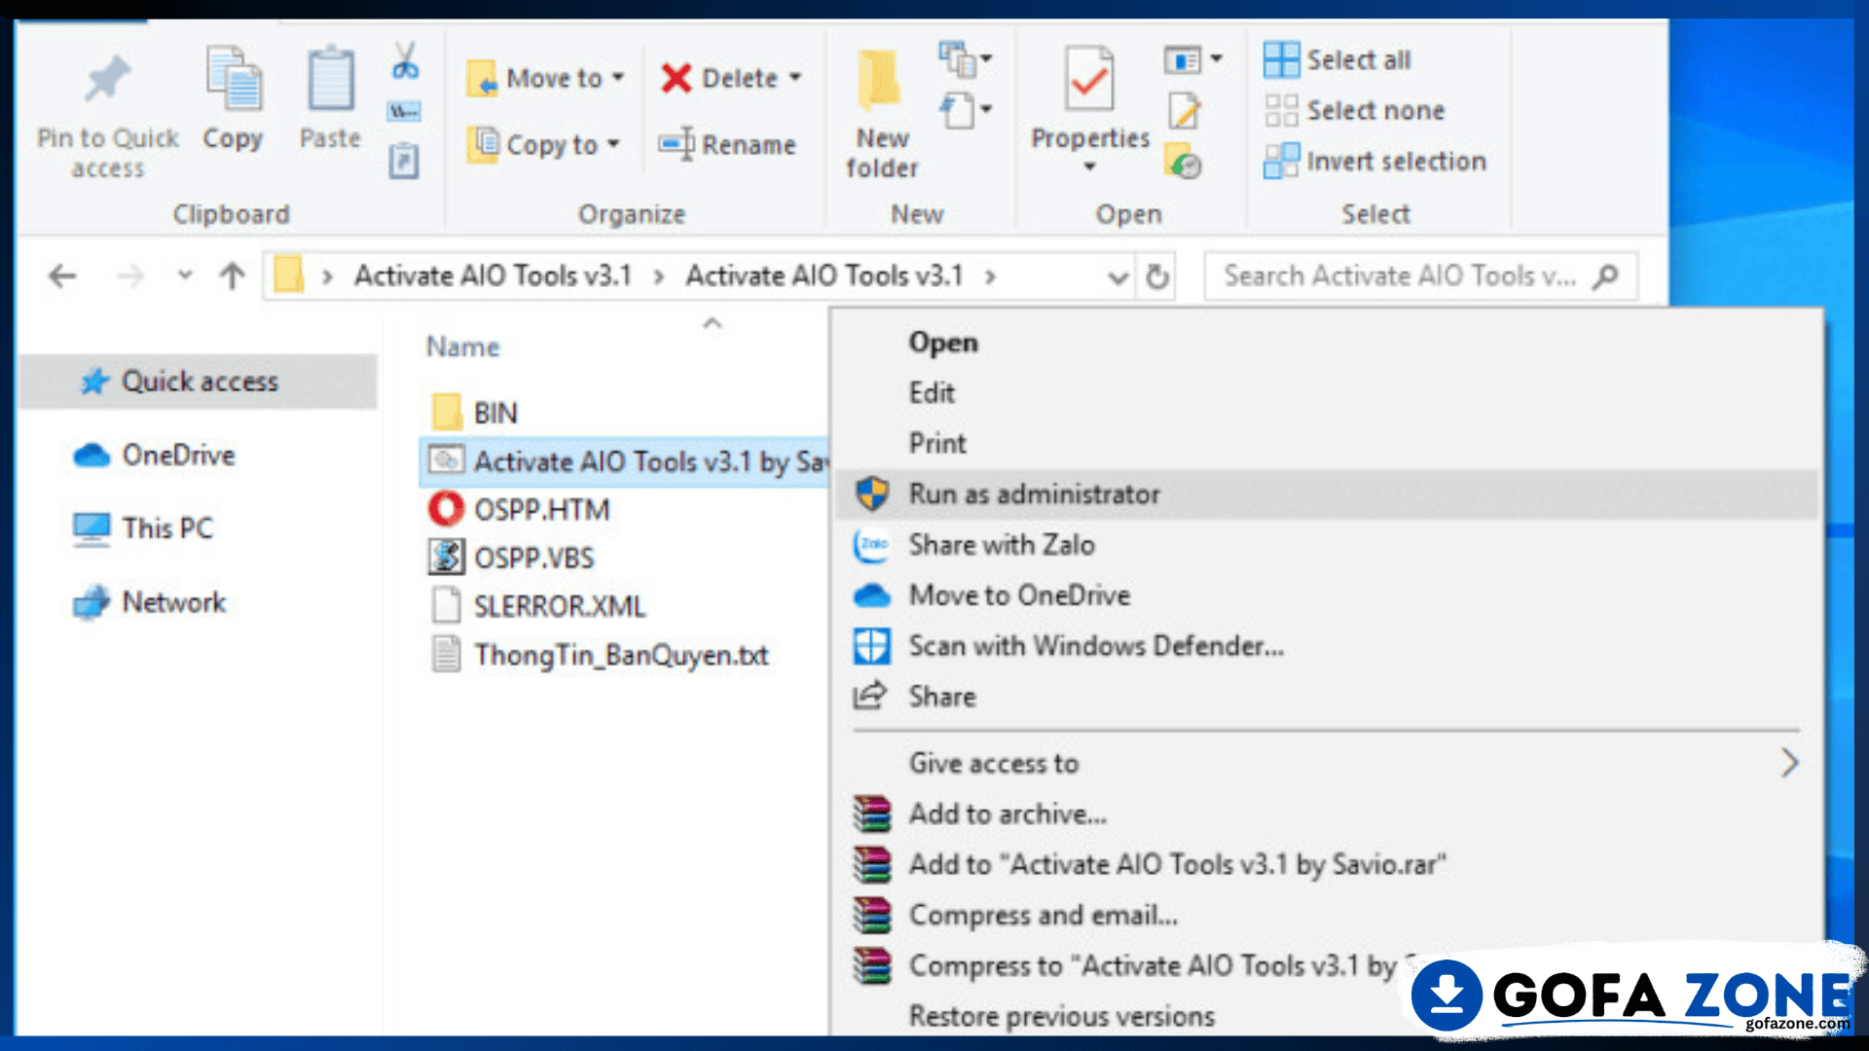Click the Pin to Quick access icon
Image resolution: width=1869 pixels, height=1051 pixels.
point(107,80)
